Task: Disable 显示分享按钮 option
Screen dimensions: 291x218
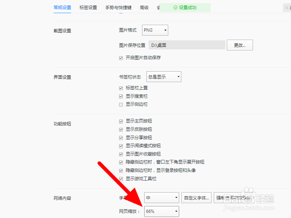Action: tap(121, 138)
